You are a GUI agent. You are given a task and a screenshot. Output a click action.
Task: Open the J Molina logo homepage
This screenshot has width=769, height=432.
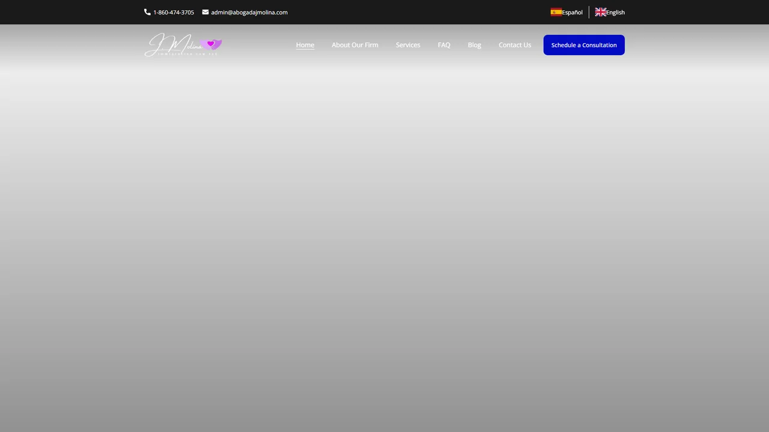click(183, 45)
